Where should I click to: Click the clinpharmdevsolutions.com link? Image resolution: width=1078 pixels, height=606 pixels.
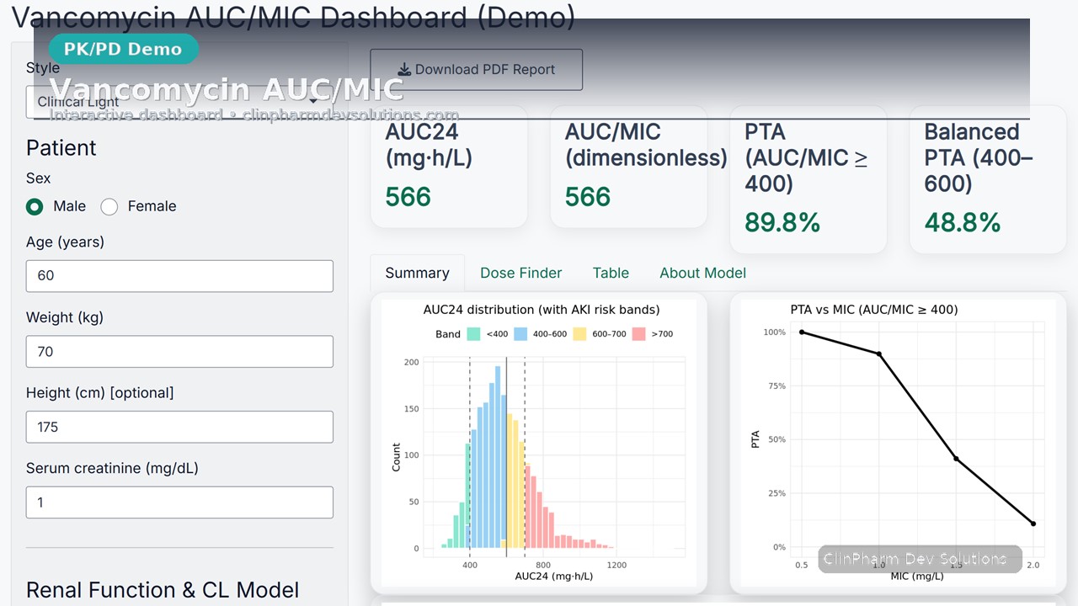point(350,114)
